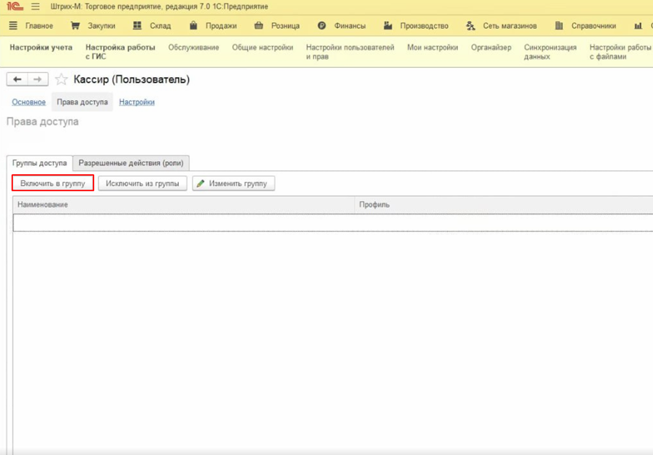Go to the Основное link
This screenshot has height=455, width=653.
29,102
